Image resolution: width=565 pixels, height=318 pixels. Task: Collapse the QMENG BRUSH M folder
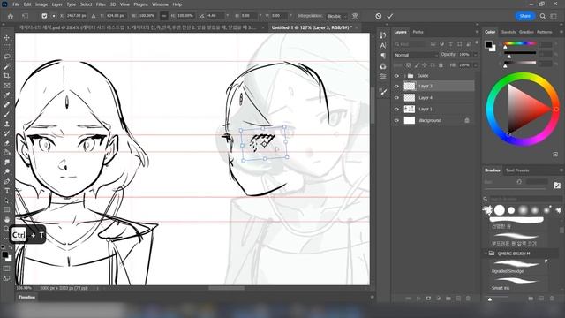coord(486,254)
